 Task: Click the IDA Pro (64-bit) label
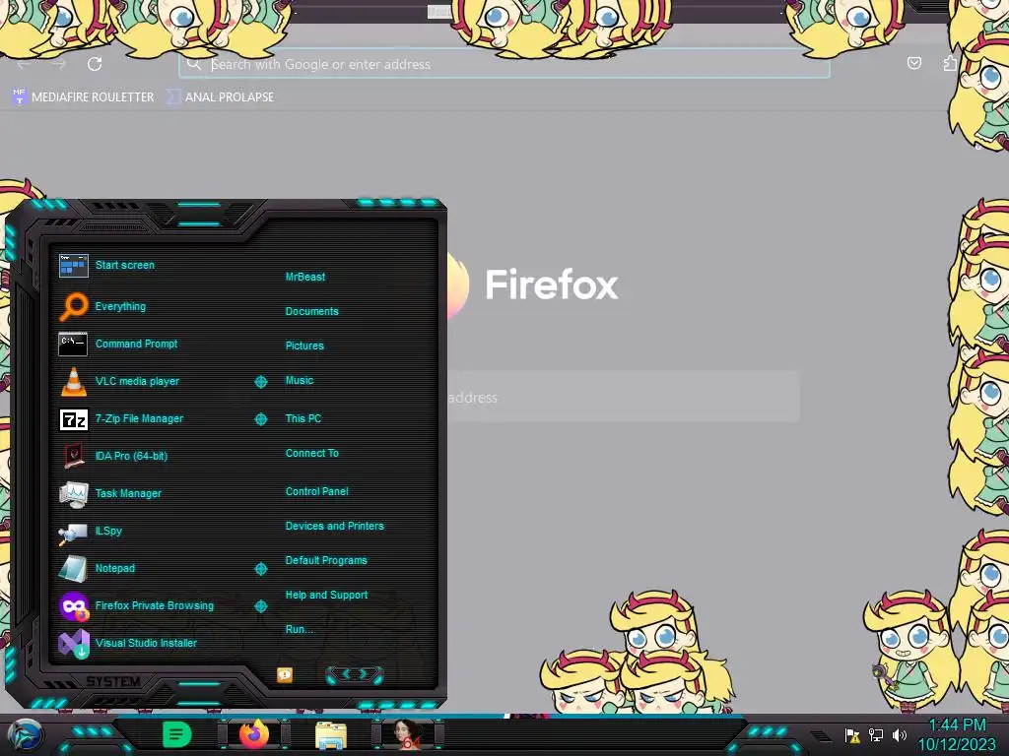pos(131,456)
